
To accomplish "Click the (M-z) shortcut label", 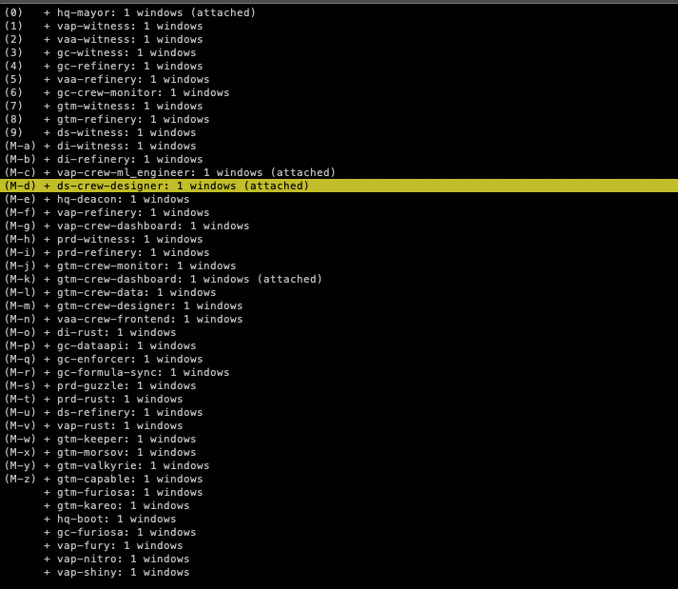I will coord(20,480).
